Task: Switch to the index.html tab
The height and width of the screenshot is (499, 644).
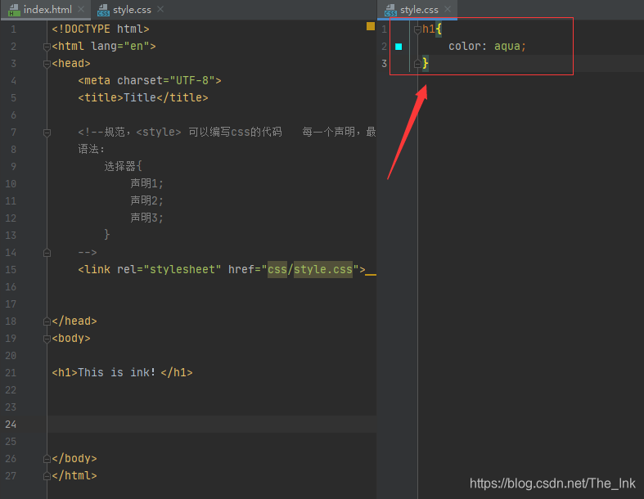Action: 44,10
